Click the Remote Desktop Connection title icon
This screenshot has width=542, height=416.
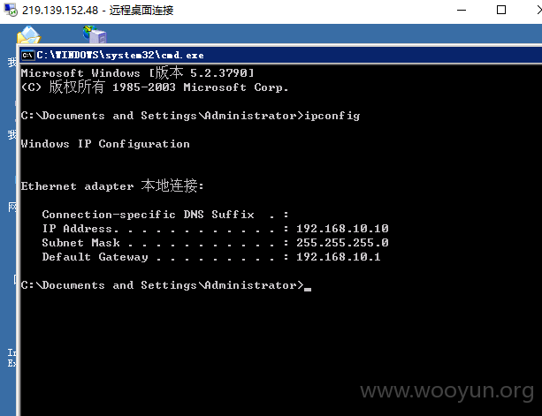pyautogui.click(x=11, y=10)
